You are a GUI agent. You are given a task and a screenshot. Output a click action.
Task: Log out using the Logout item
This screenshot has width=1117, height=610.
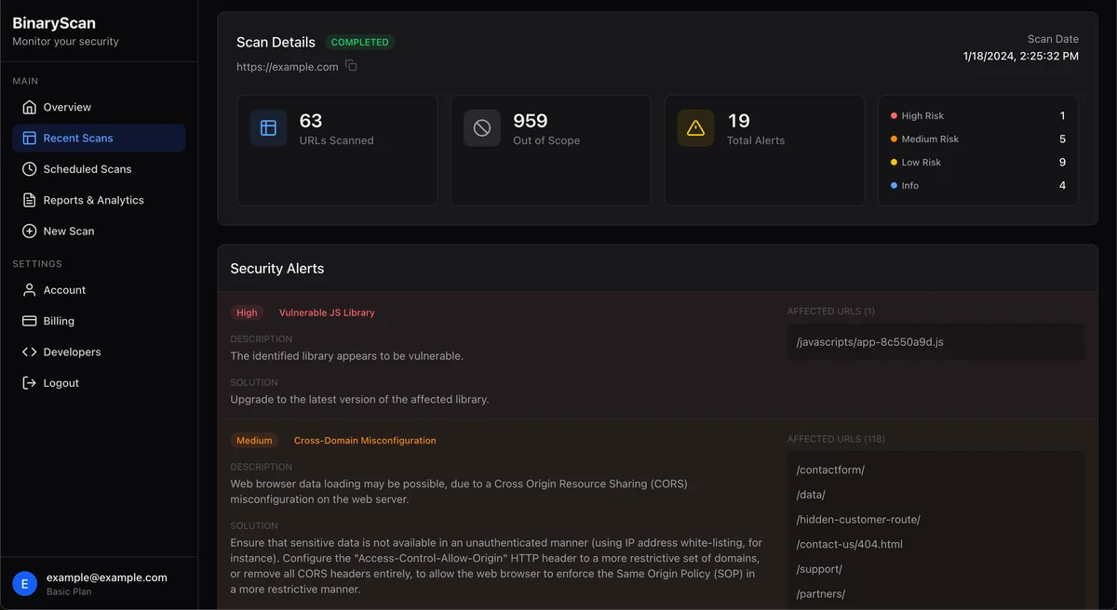61,383
